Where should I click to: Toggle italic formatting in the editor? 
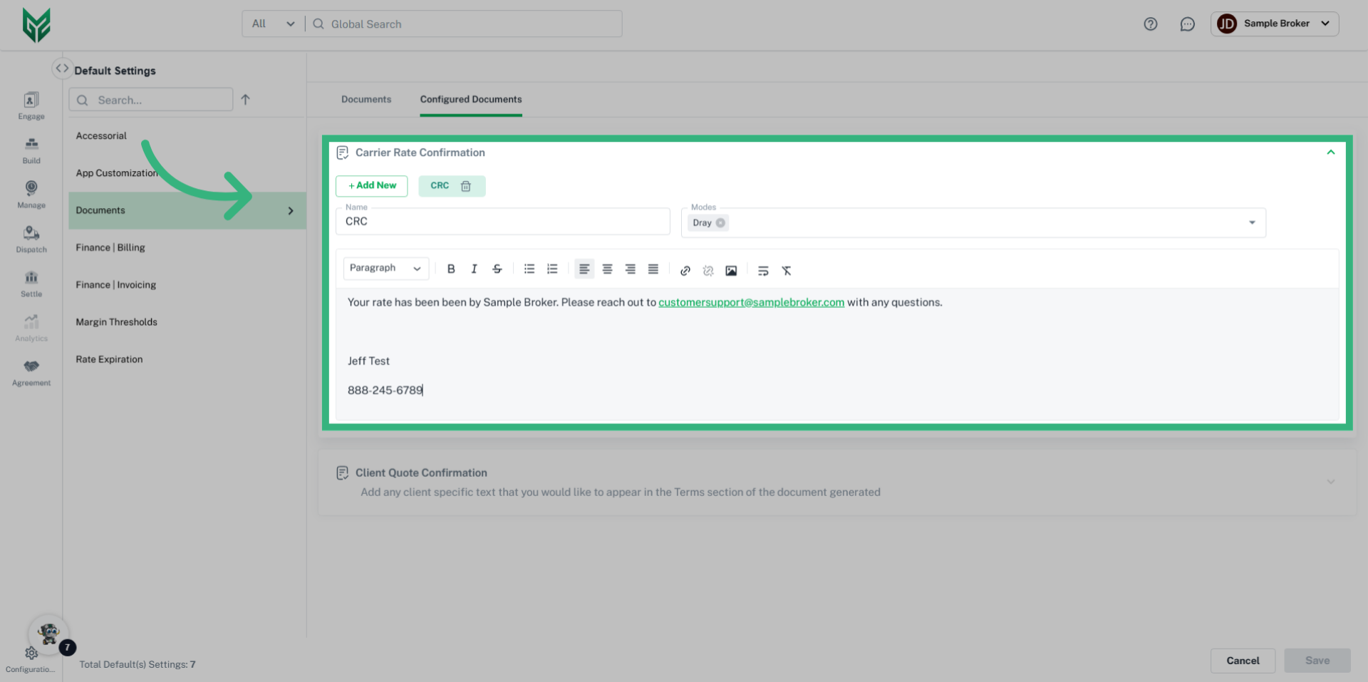(x=474, y=269)
